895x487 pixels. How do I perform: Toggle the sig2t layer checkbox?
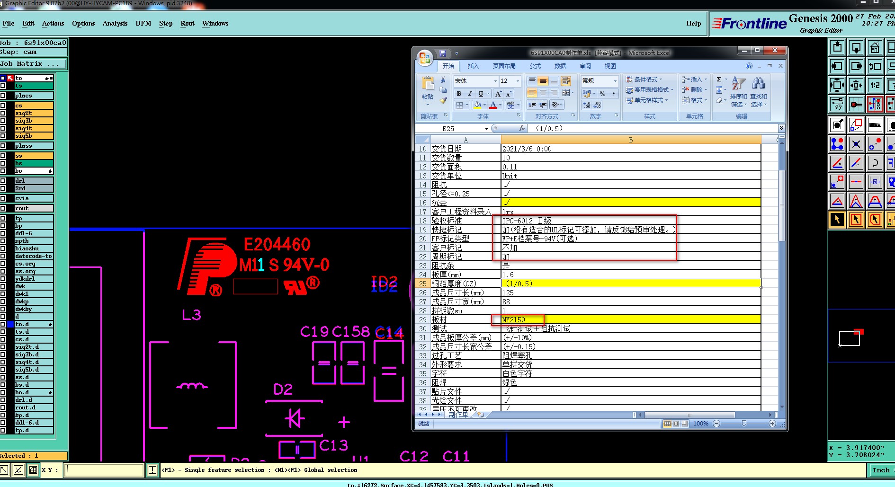pos(3,113)
